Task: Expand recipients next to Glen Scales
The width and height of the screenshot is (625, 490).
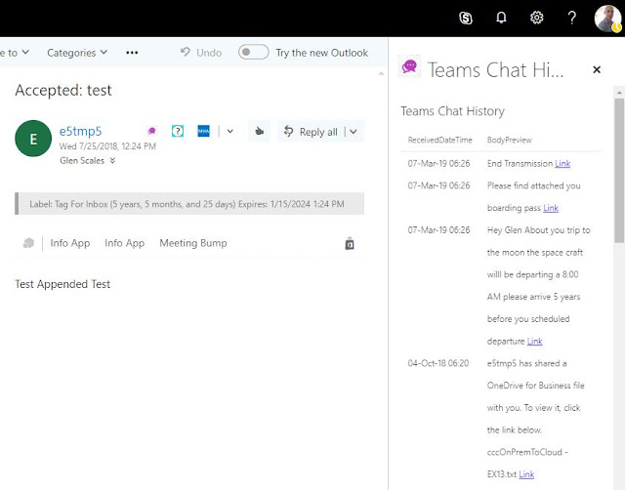Action: [113, 160]
